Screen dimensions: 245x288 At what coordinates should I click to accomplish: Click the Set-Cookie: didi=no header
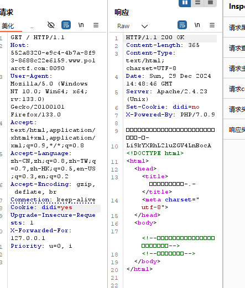[x=163, y=107]
